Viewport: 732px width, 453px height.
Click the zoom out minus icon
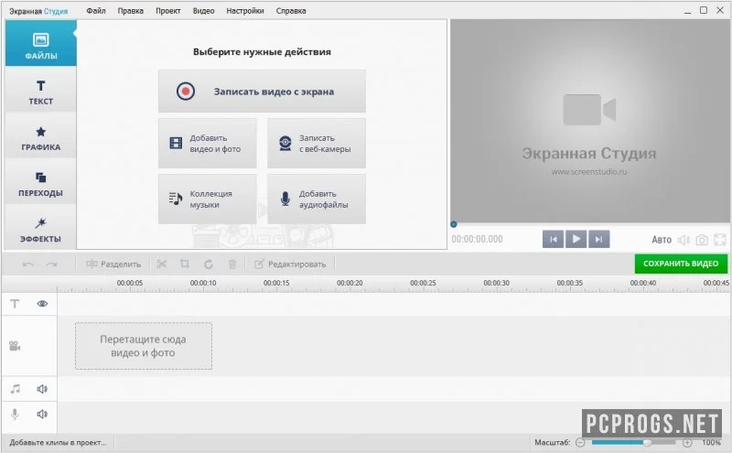[580, 442]
